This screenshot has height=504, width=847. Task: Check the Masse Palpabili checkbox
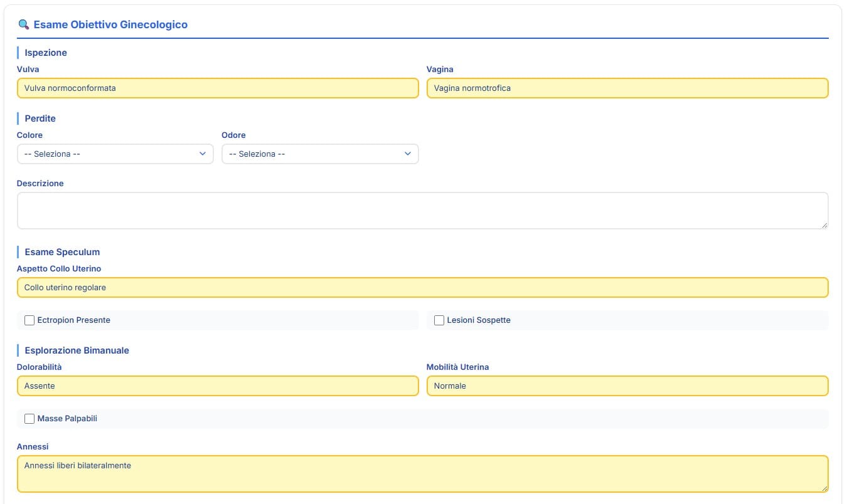click(29, 419)
